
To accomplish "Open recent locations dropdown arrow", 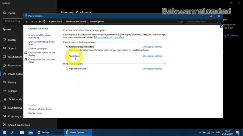I will (x=36, y=22).
